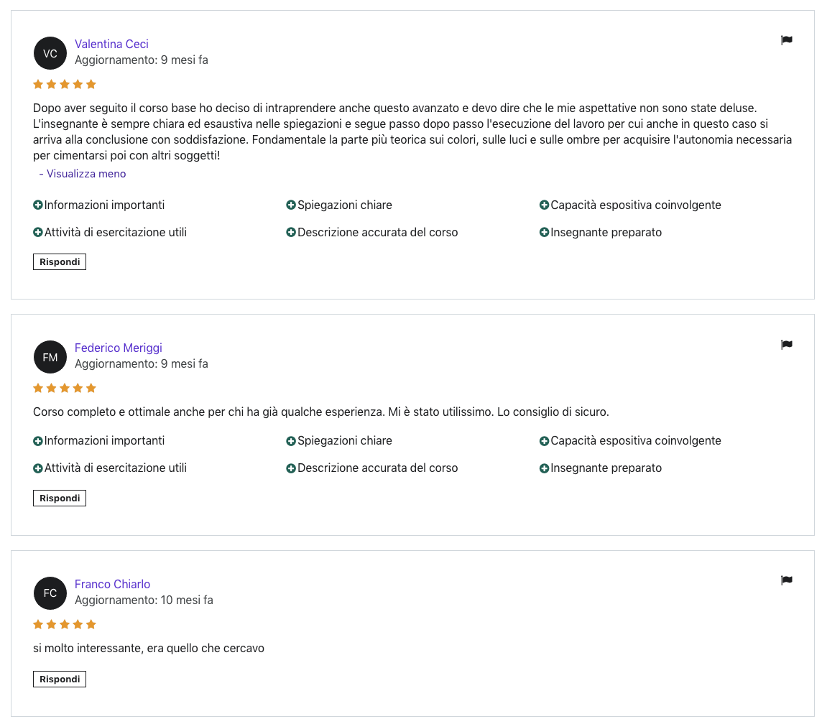Open Federico Meriggi's profile link
The image size is (822, 724).
coord(119,348)
